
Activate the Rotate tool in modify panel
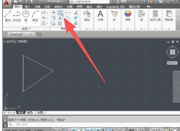click(60, 13)
